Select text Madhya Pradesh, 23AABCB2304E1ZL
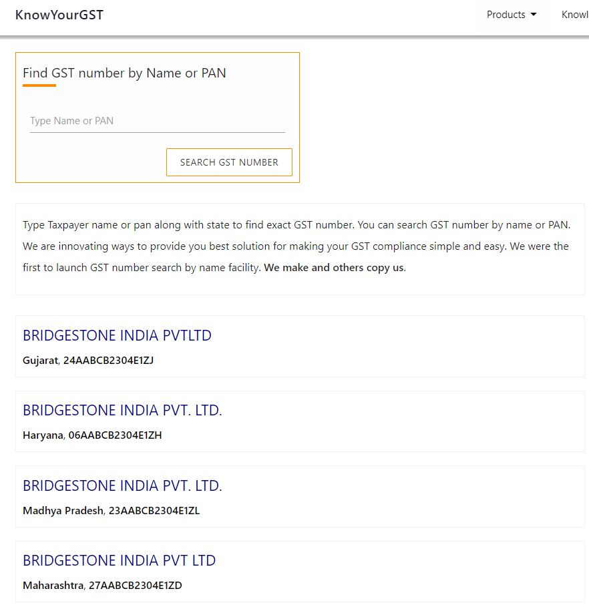 111,511
